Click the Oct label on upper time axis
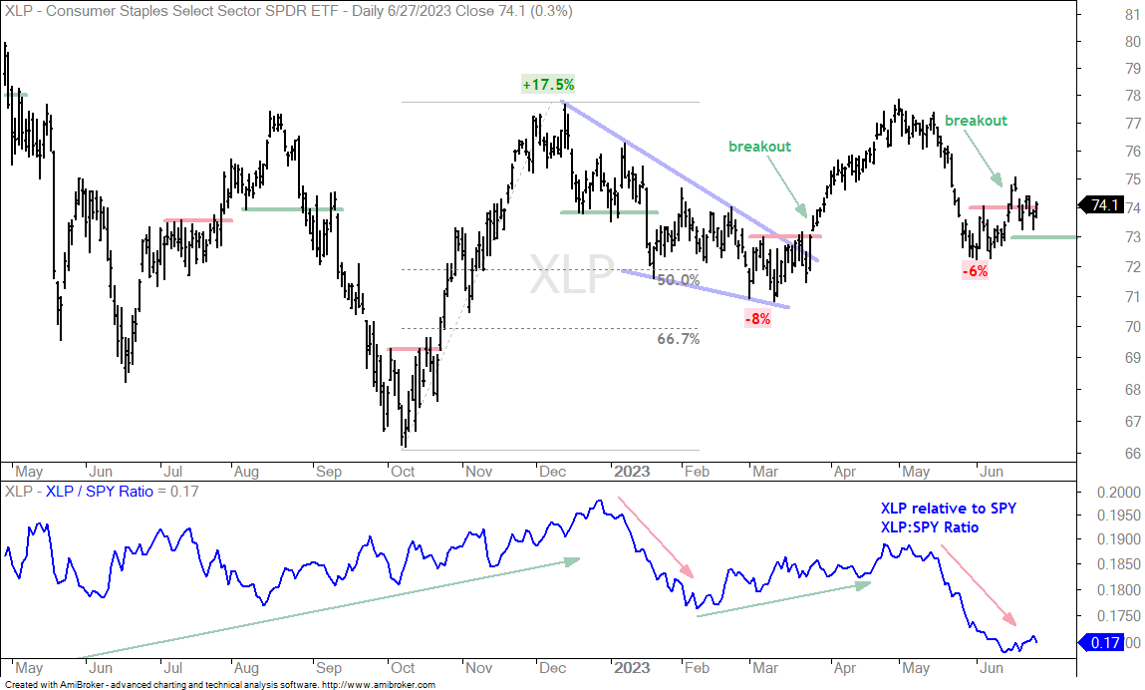 click(x=403, y=472)
